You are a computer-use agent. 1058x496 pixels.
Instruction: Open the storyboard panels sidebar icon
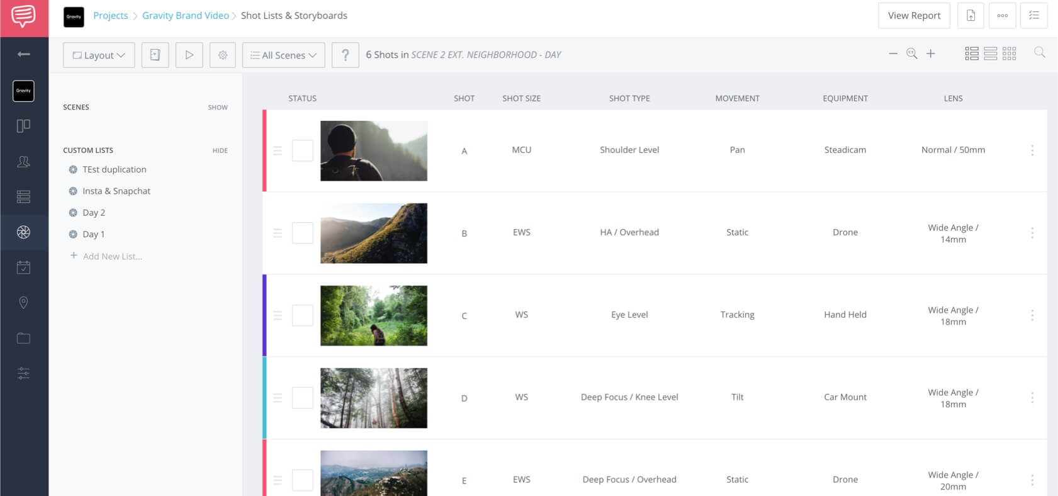(23, 126)
